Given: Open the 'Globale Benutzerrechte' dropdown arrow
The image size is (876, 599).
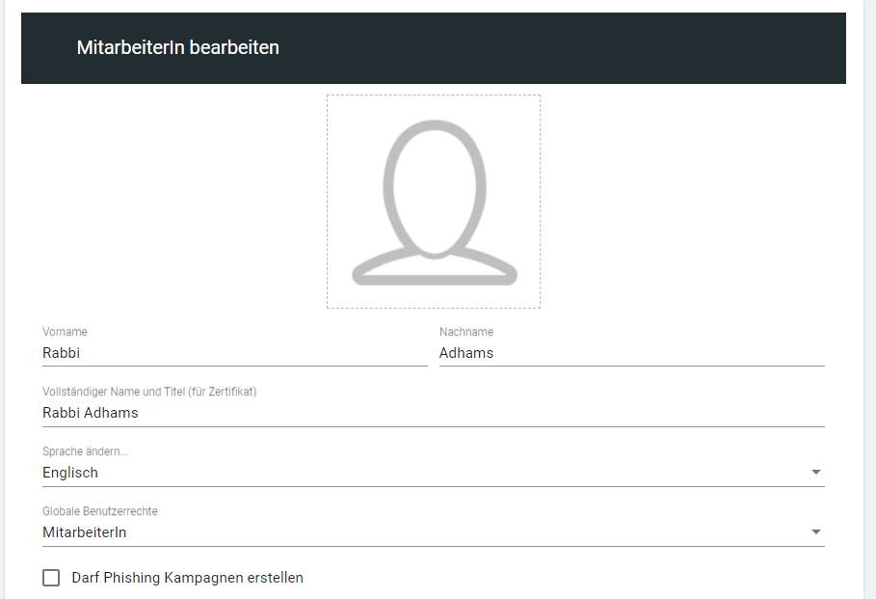Looking at the screenshot, I should 815,532.
